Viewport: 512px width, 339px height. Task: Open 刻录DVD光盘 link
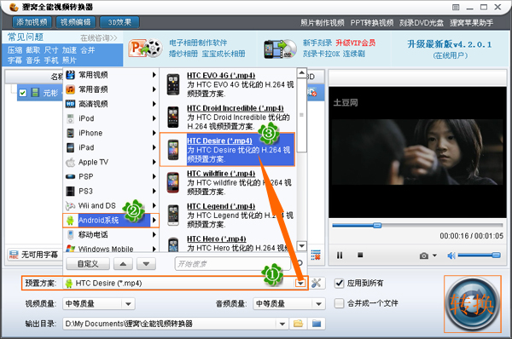point(422,23)
